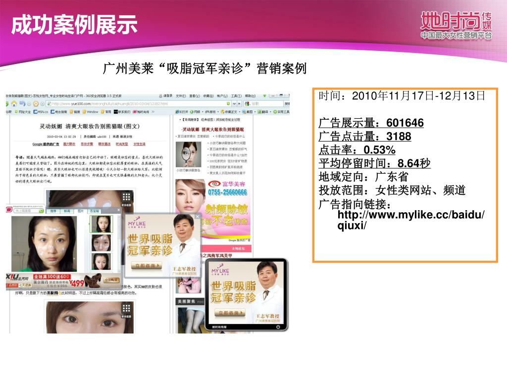Open the 文件(F) menu
The image size is (507, 380).
pyautogui.click(x=181, y=96)
